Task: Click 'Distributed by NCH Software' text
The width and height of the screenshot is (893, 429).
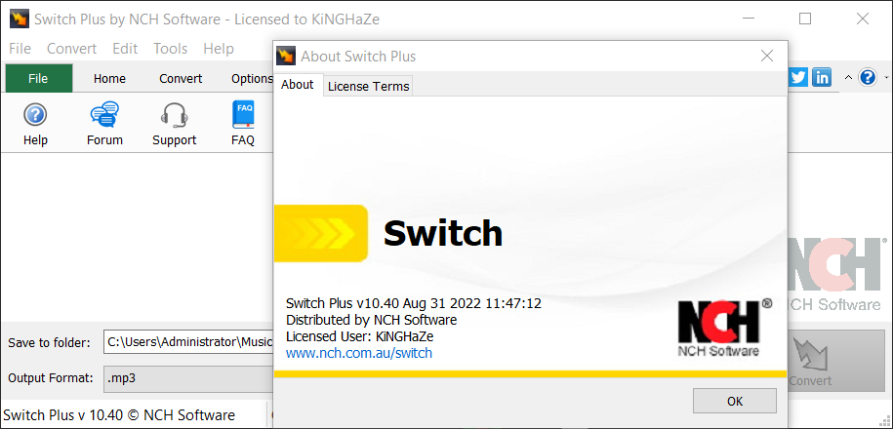Action: pos(371,320)
